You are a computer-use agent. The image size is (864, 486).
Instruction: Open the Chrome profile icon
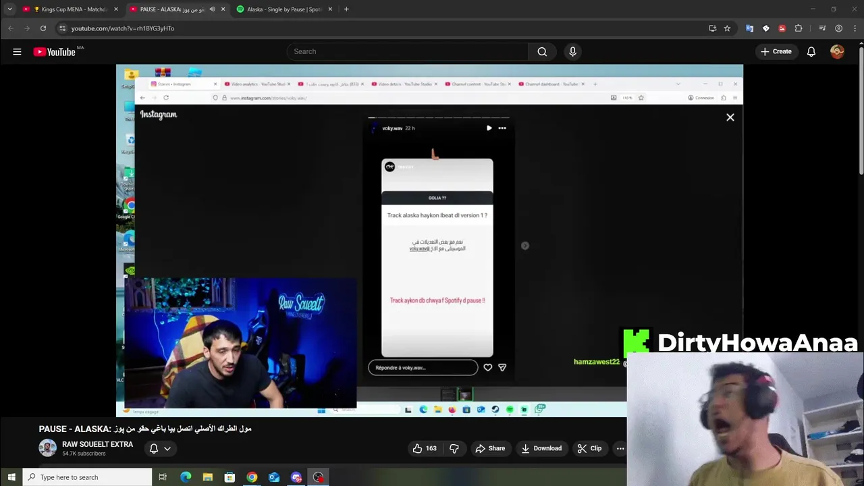[x=838, y=28]
